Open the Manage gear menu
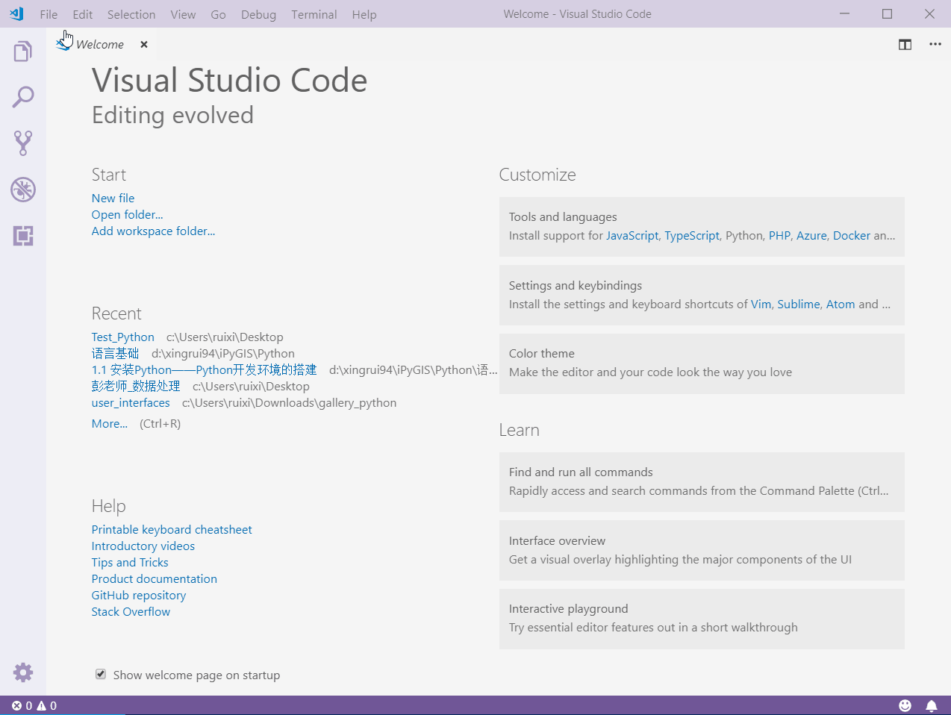Screen dimensions: 951x715 pos(23,672)
